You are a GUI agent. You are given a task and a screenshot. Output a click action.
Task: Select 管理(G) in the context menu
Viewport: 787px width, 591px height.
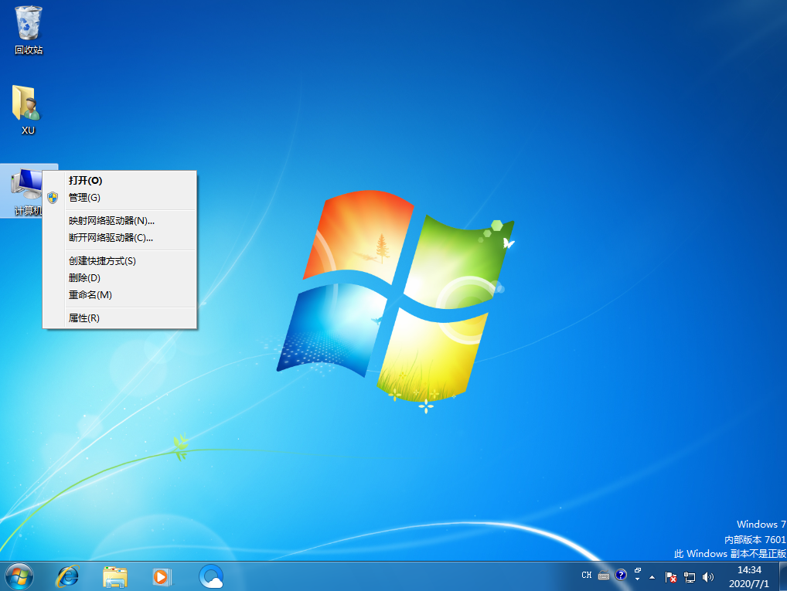point(84,198)
